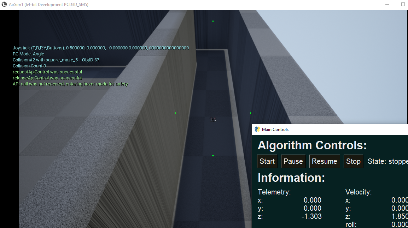The width and height of the screenshot is (408, 228).
Task: Click the AirSim1 window title text
Action: [48, 5]
